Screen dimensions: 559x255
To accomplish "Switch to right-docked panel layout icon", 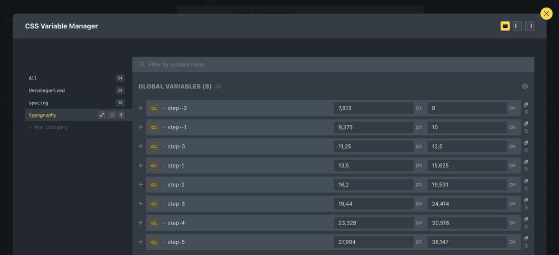I will click(x=530, y=26).
